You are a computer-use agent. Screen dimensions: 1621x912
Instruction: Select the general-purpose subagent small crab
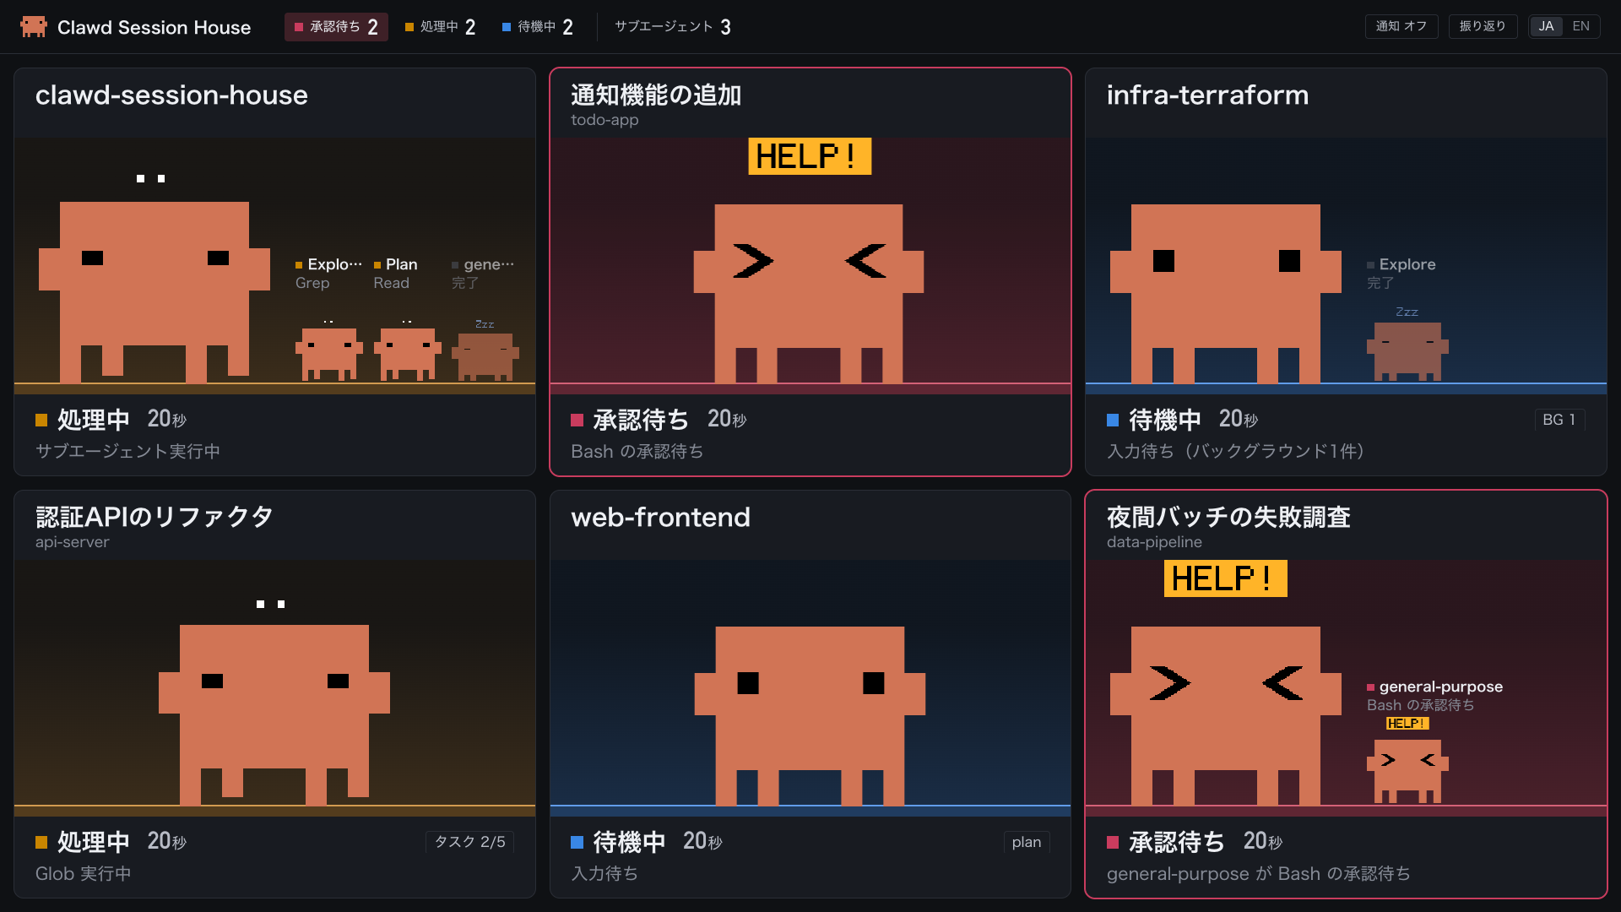pos(1407,771)
